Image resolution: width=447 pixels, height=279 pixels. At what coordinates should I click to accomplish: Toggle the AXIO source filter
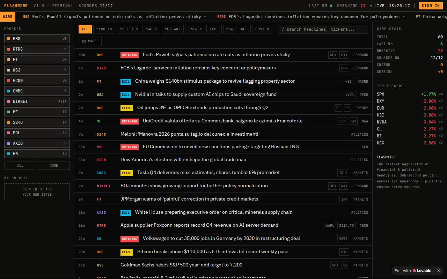click(37, 143)
